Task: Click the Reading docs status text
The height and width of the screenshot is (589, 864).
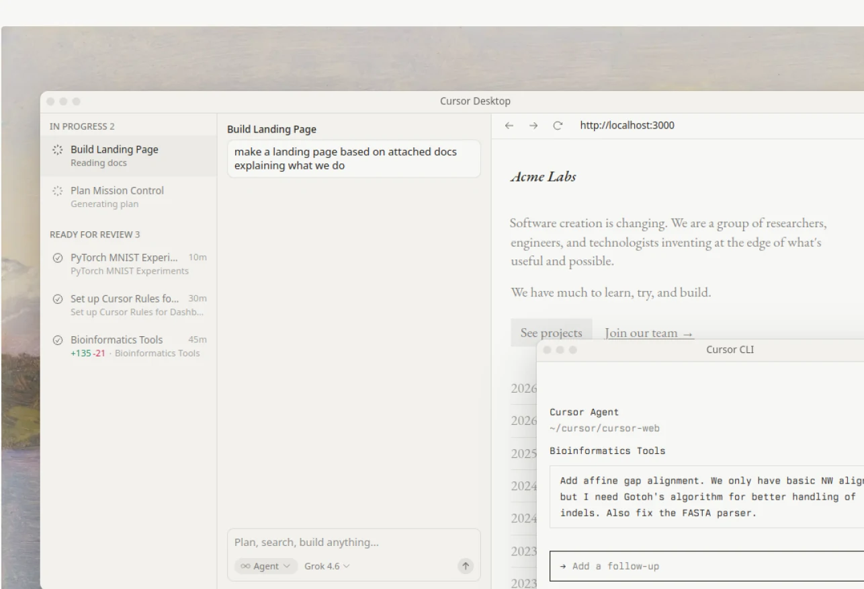Action: [x=99, y=163]
